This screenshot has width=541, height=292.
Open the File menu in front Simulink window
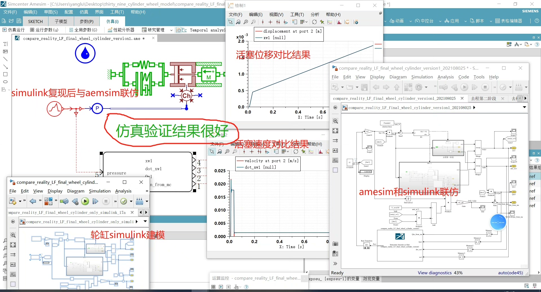pyautogui.click(x=13, y=191)
